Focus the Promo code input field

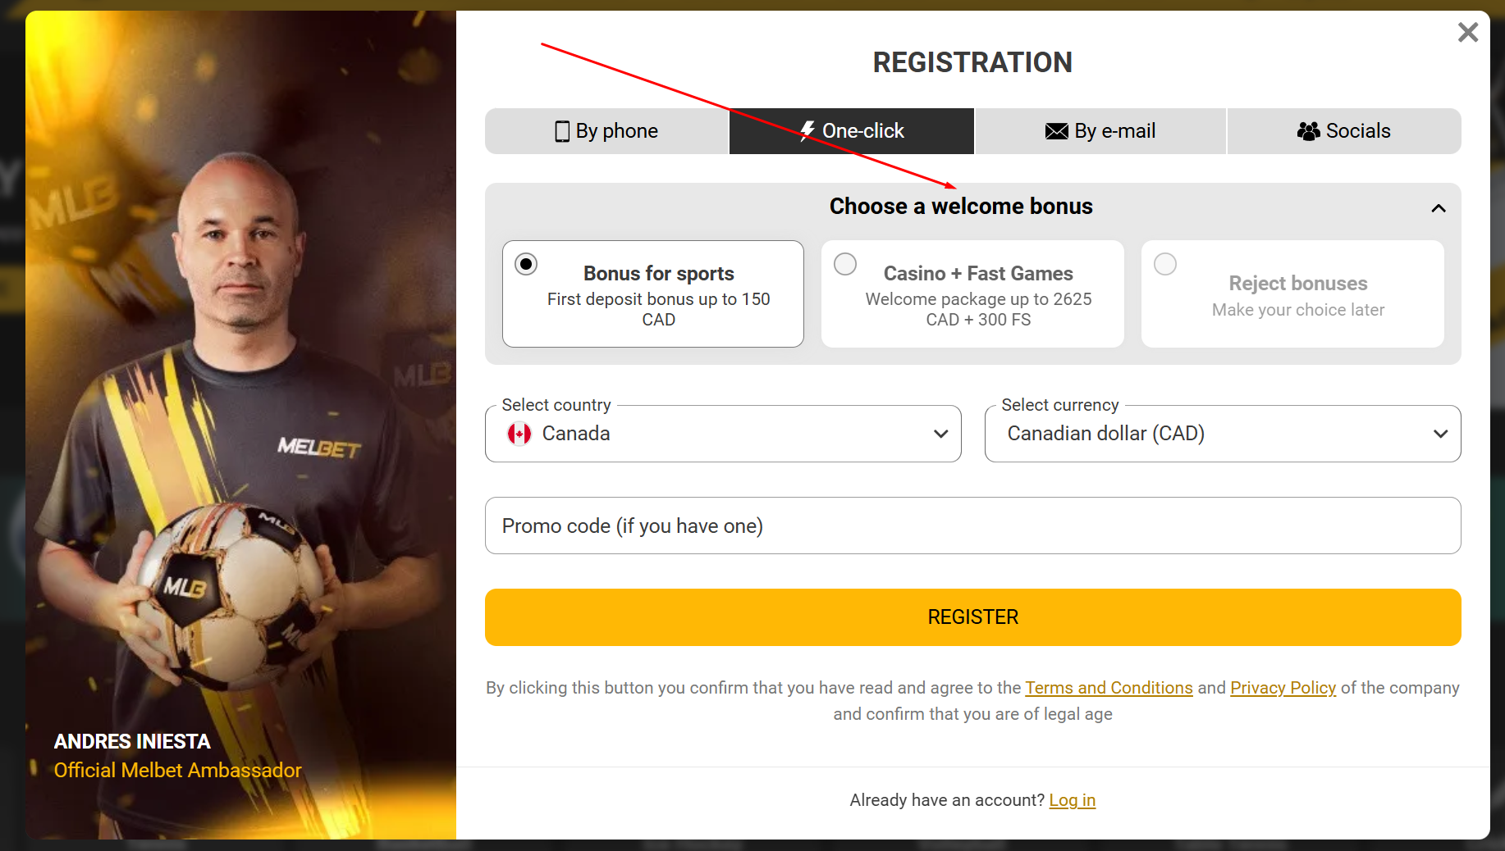972,526
